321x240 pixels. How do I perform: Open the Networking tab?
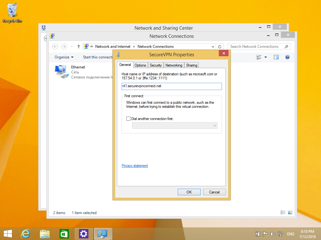pos(174,65)
